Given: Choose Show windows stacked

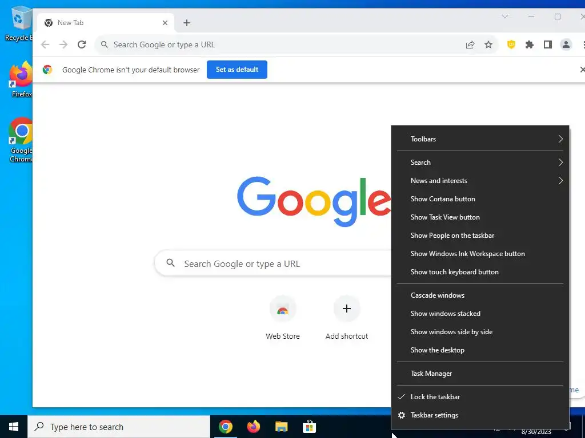Looking at the screenshot, I should [x=480, y=314].
